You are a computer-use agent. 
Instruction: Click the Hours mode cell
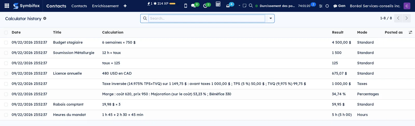pos(362,115)
